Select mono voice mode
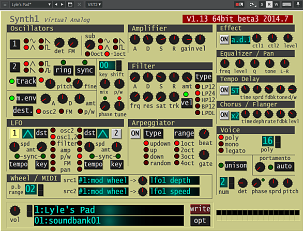303x231 pixels. [x=221, y=144]
